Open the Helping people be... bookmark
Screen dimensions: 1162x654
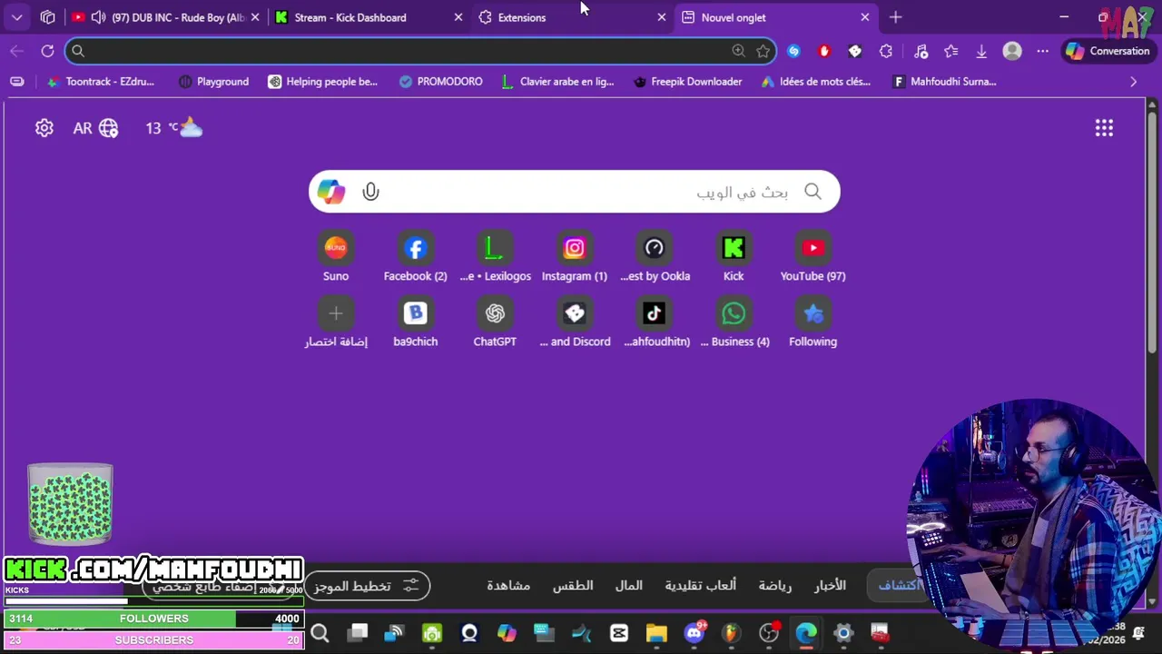[323, 82]
